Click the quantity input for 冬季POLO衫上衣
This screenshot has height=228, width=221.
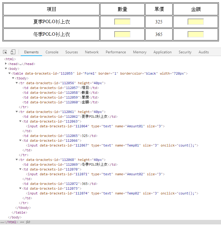click(122, 34)
